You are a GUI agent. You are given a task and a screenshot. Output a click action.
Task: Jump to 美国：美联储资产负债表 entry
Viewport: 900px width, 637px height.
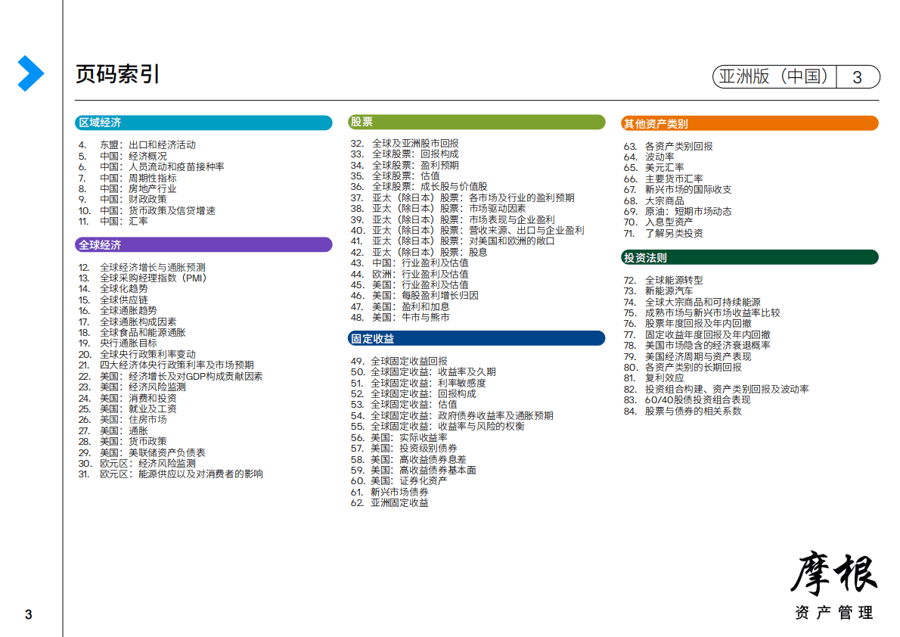point(152,452)
